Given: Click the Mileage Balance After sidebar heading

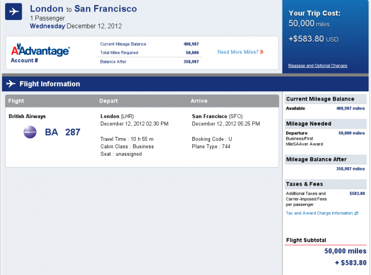Looking at the screenshot, I should click(316, 159).
